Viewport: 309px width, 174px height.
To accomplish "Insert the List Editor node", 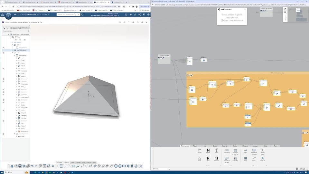I will pos(235,159).
